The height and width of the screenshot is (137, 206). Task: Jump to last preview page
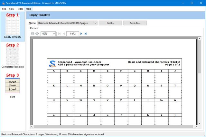tap(86, 33)
